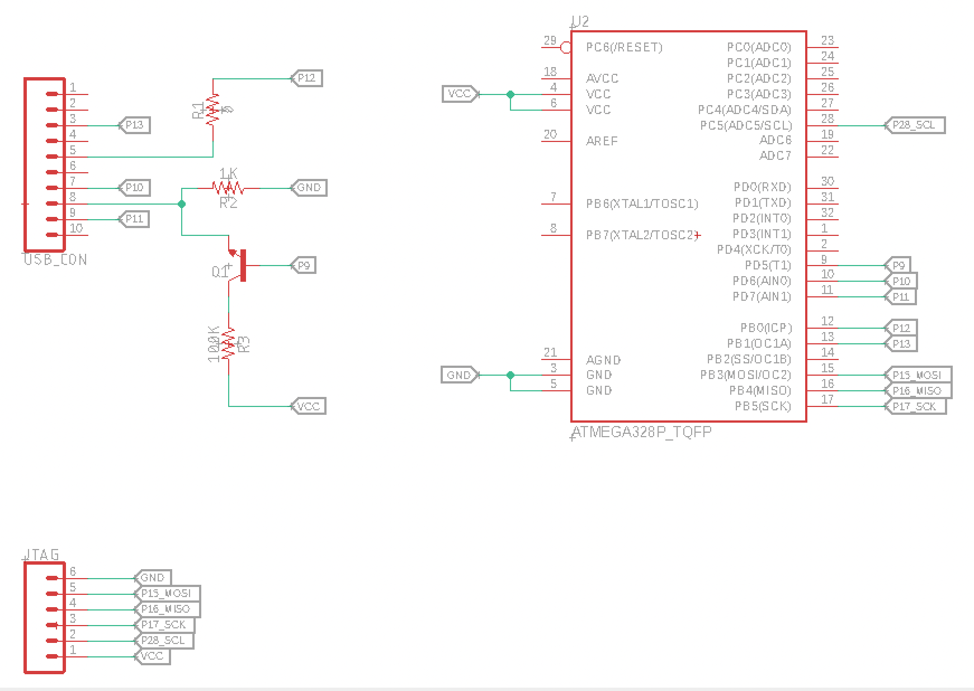
Task: Click the VCC net label feeding ATmega pin 4
Action: tap(460, 94)
